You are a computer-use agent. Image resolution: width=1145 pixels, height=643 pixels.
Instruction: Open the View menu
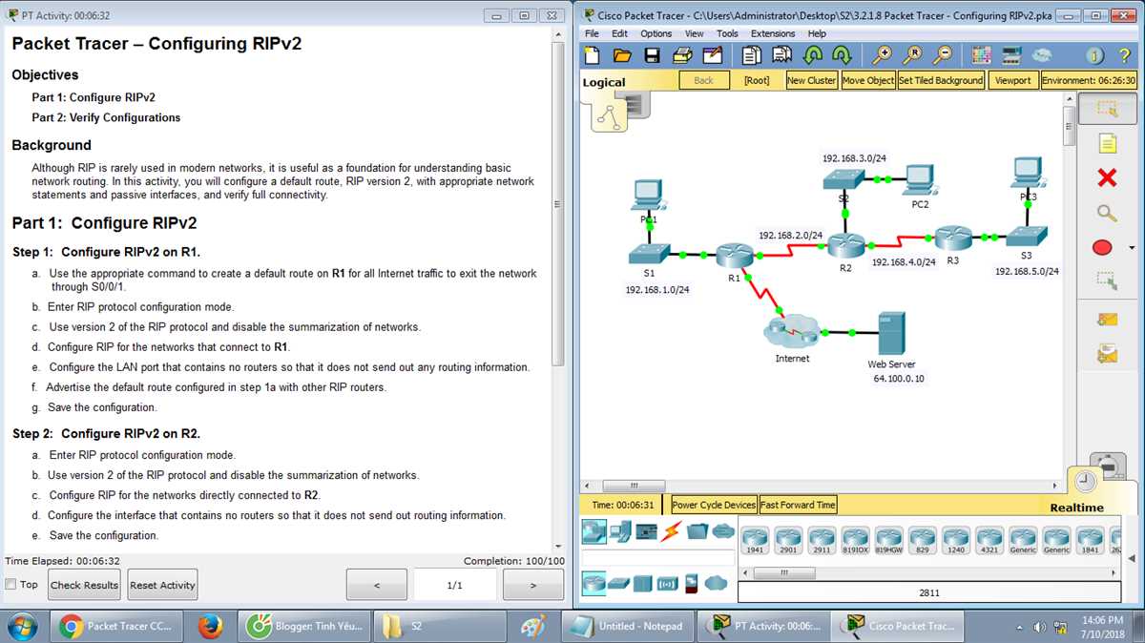click(x=695, y=33)
